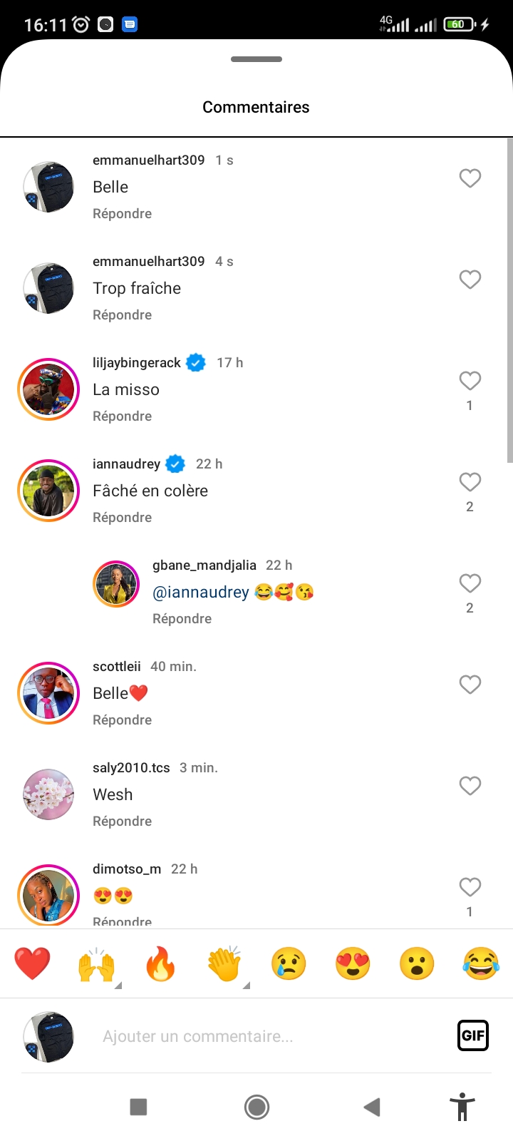Like saly2010.tcs's "Wesh" comment
The image size is (513, 1141).
coord(470,786)
